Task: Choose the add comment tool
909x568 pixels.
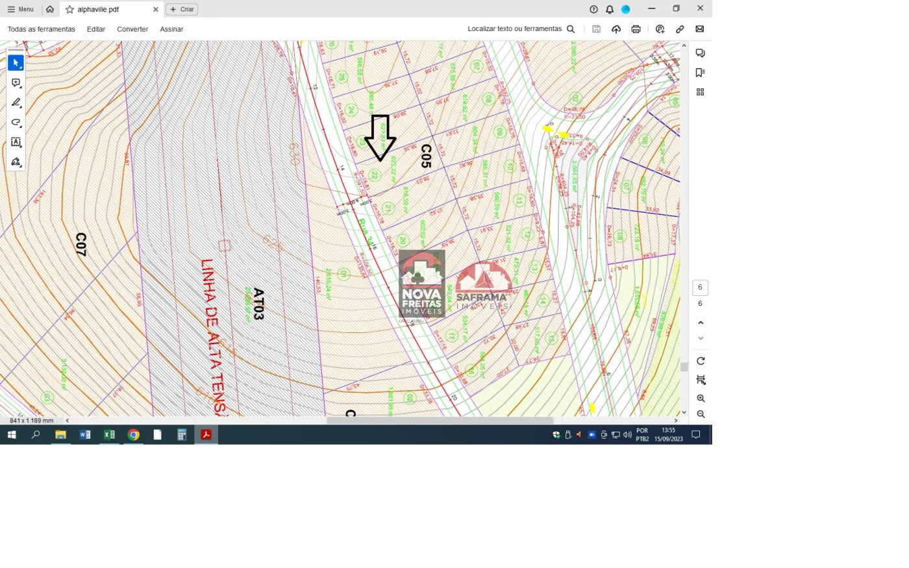Action: [x=16, y=83]
